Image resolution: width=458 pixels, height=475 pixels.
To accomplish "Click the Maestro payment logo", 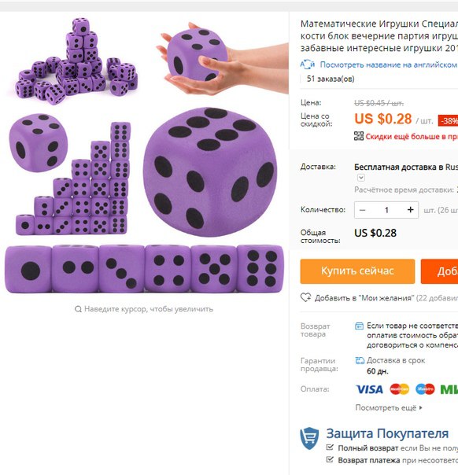I will pyautogui.click(x=425, y=389).
